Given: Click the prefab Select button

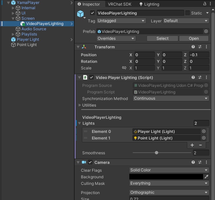Looking at the screenshot, I should (162, 38).
